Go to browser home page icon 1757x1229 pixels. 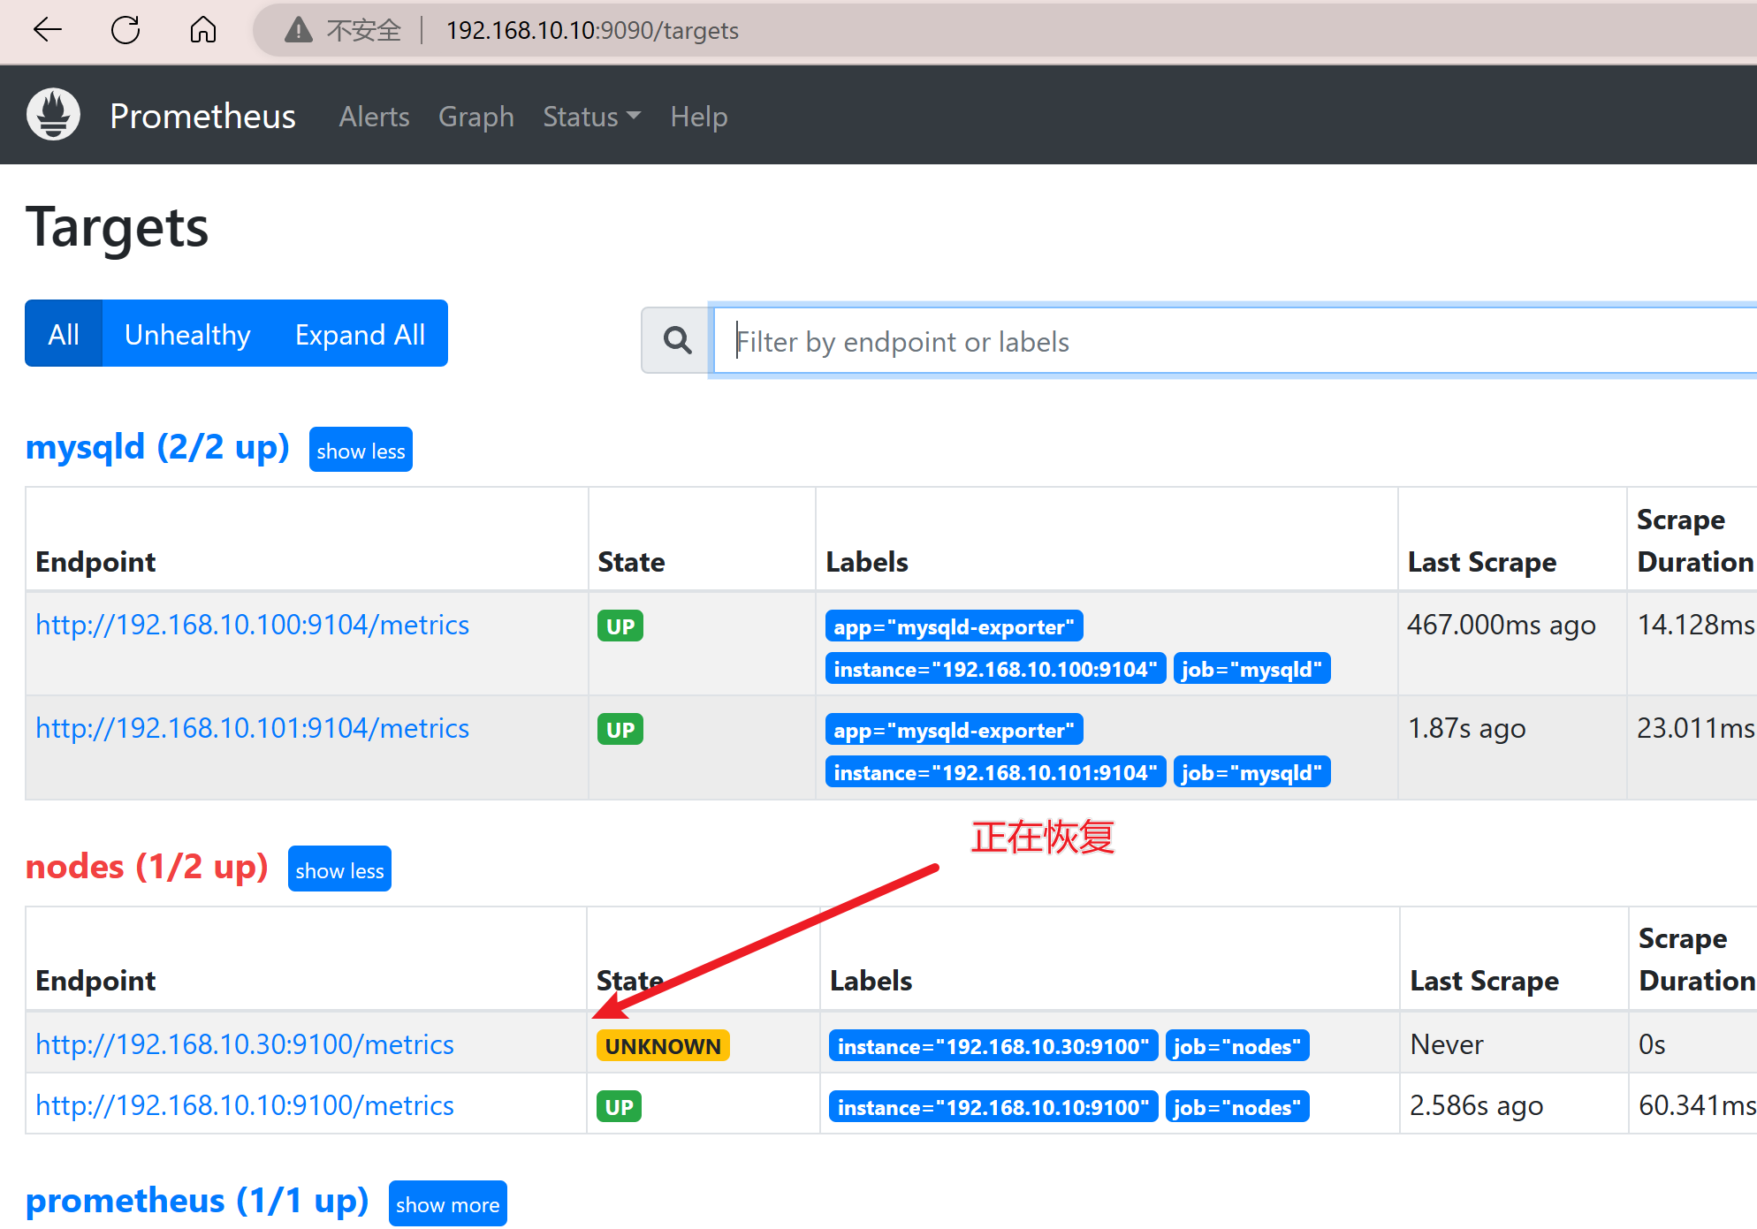pyautogui.click(x=203, y=30)
